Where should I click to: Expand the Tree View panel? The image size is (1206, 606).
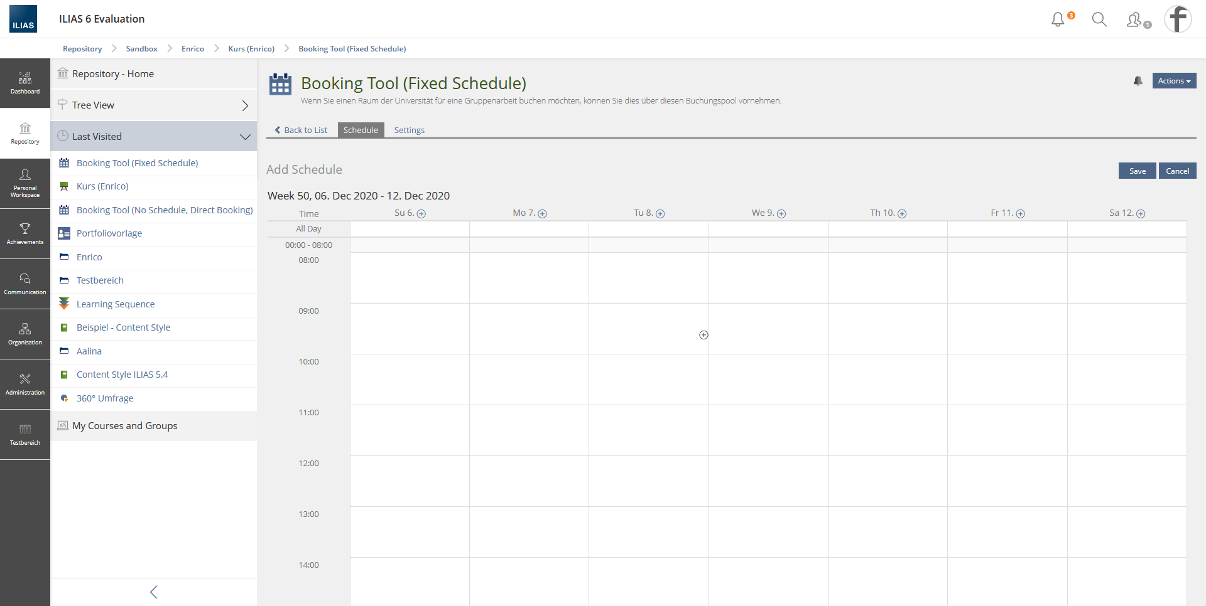pyautogui.click(x=245, y=105)
